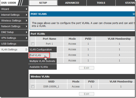Open the SETUP tab

tap(43, 3)
